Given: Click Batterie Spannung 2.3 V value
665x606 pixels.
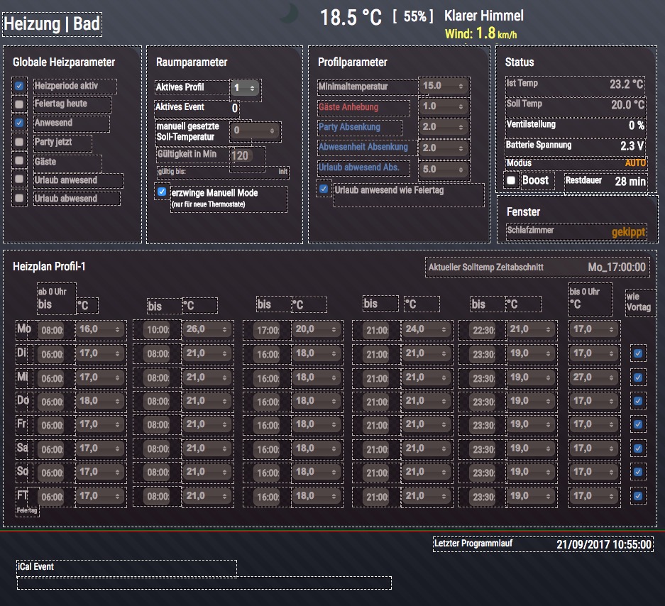Looking at the screenshot, I should pos(632,146).
